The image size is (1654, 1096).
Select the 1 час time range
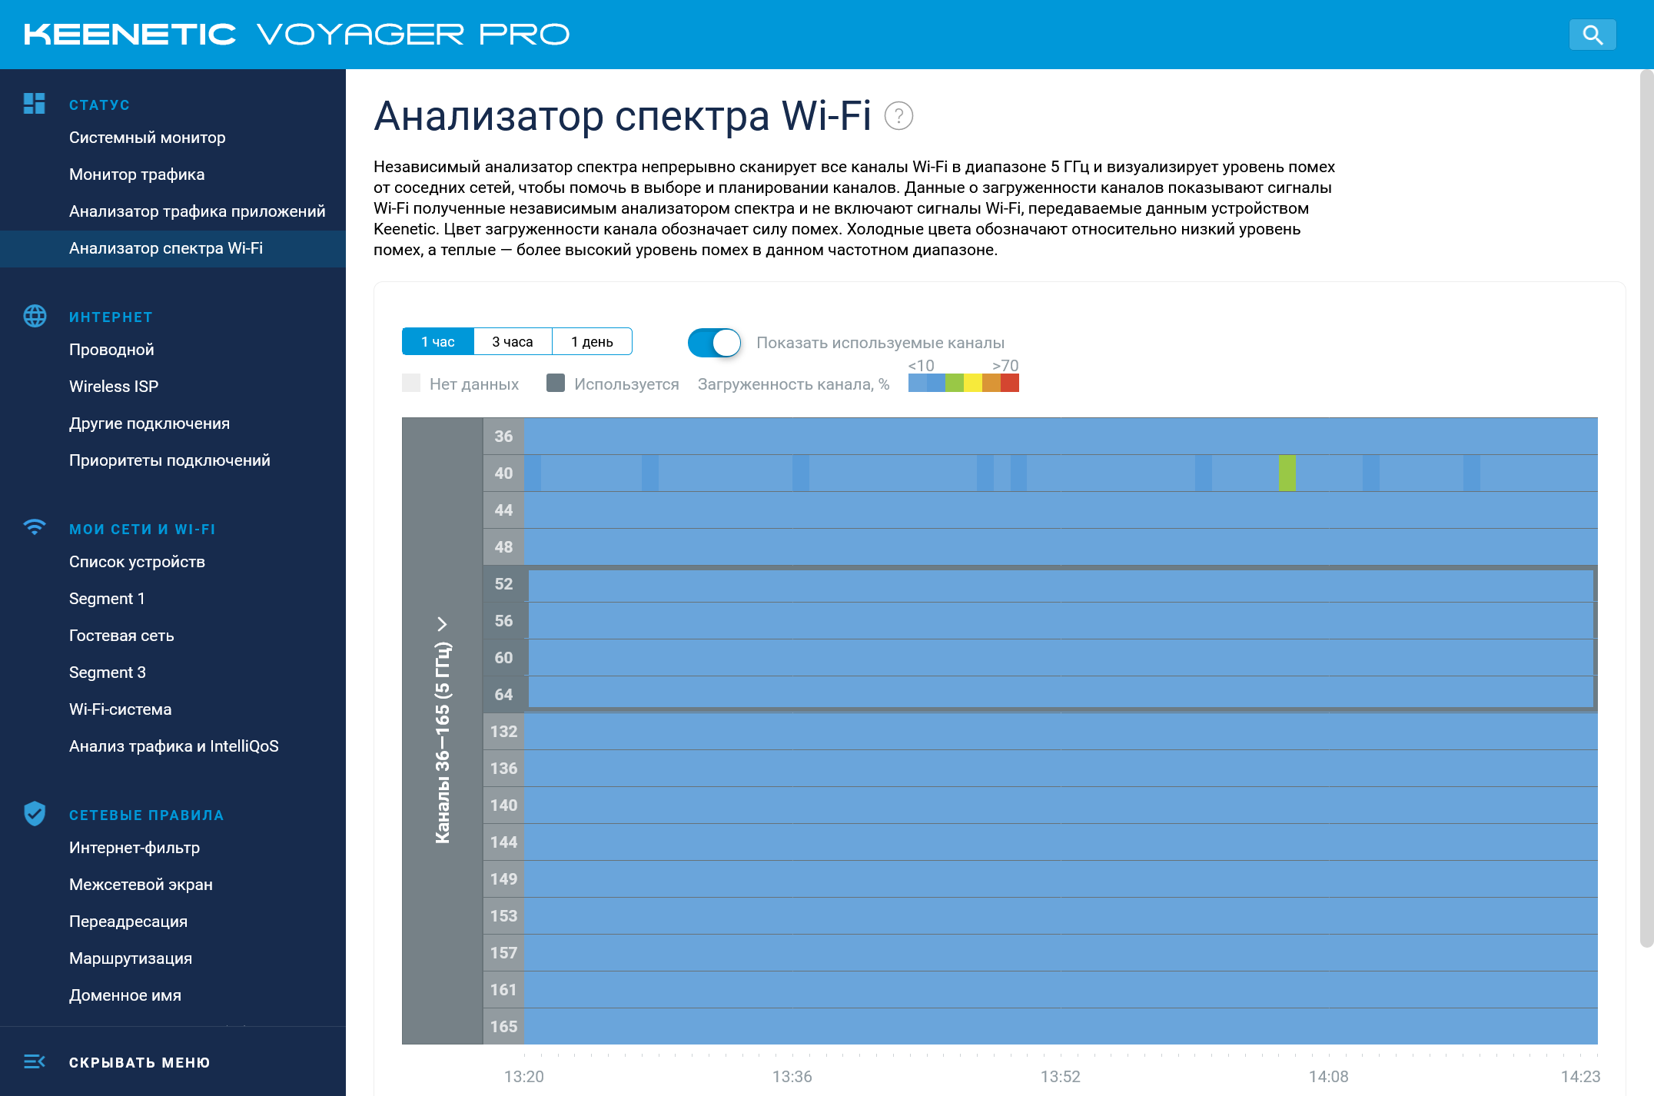pos(437,342)
